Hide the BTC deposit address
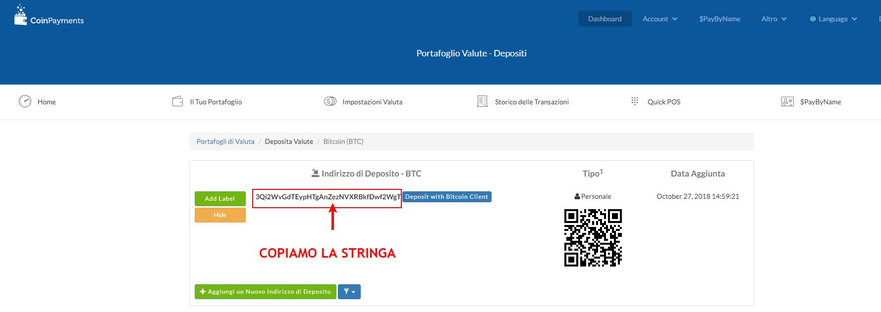This screenshot has height=312, width=881. [220, 215]
